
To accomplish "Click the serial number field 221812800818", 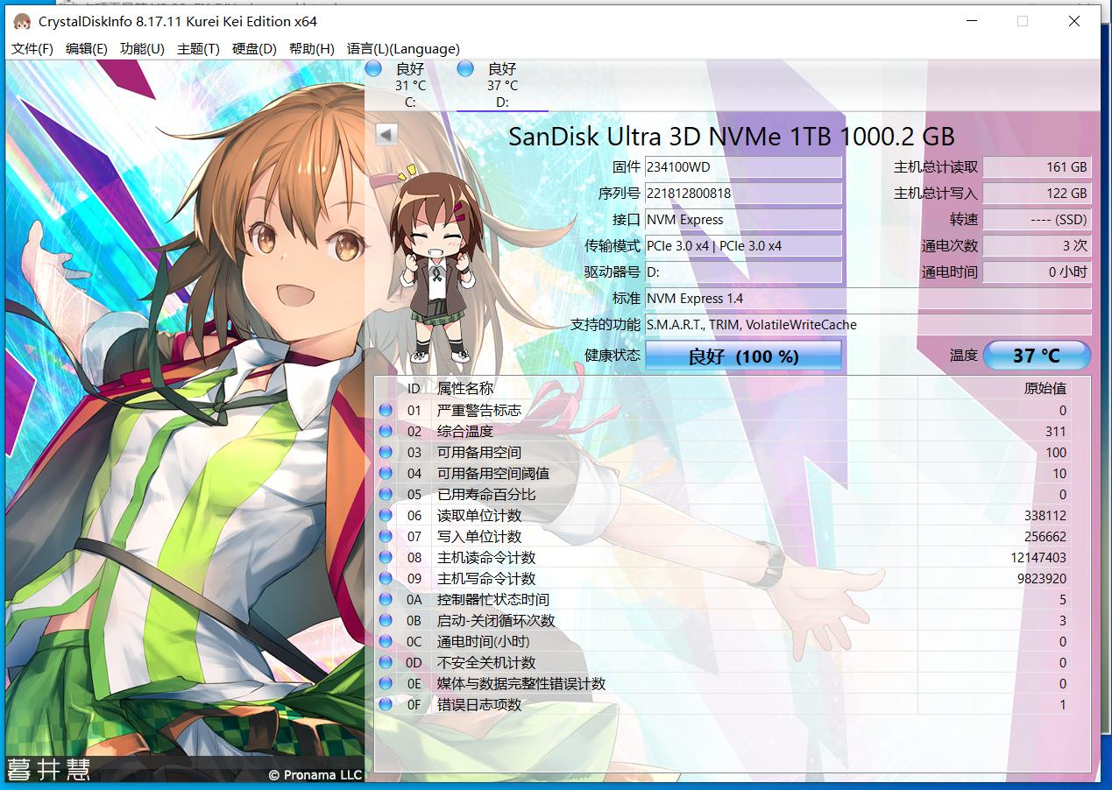I will [x=743, y=193].
